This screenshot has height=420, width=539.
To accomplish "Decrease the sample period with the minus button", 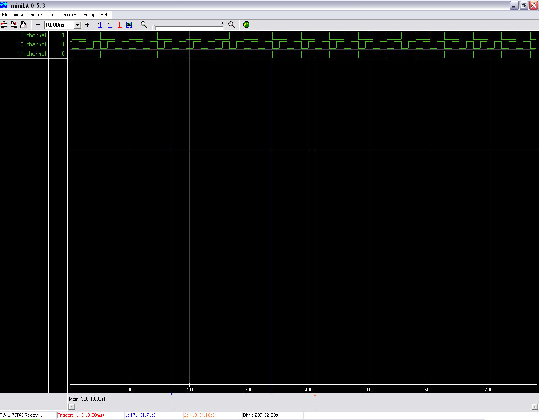I will pyautogui.click(x=38, y=25).
